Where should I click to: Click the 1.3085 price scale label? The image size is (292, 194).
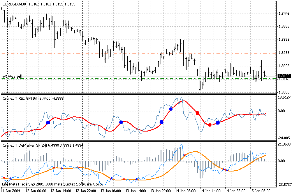283,92
